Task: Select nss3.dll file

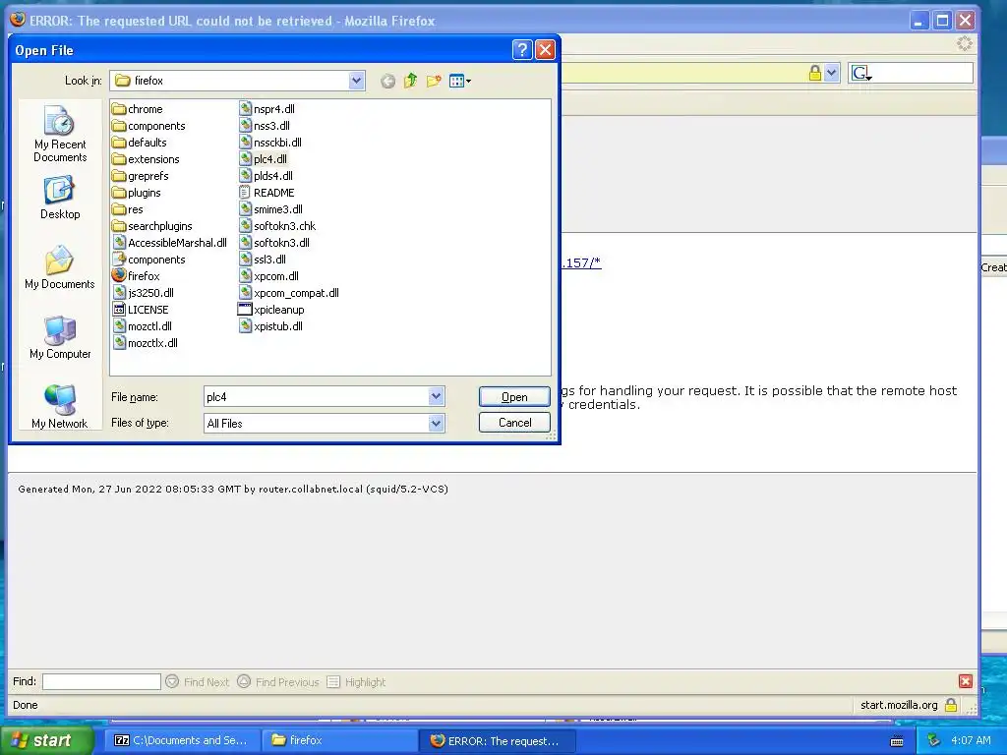Action: coord(265,126)
